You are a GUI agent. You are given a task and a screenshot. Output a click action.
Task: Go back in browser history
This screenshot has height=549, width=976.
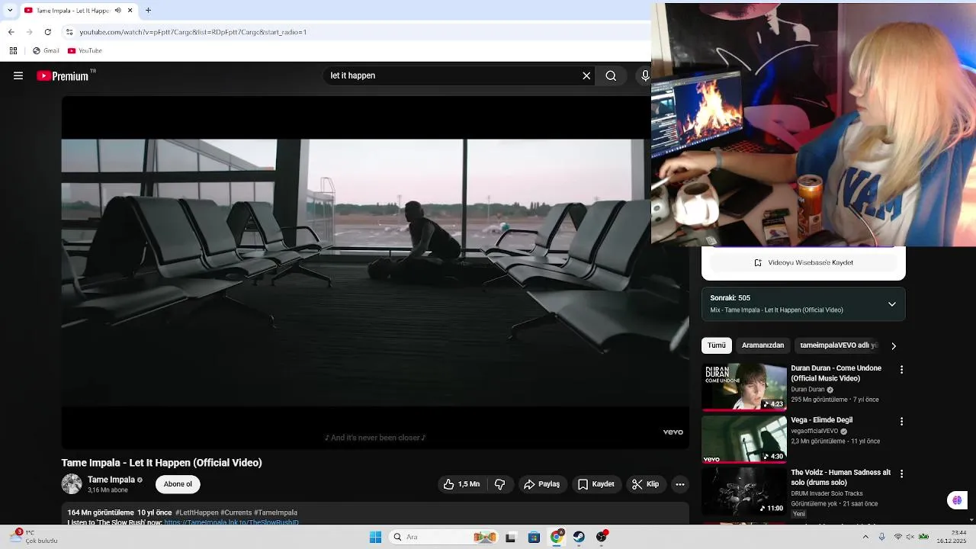point(13,33)
